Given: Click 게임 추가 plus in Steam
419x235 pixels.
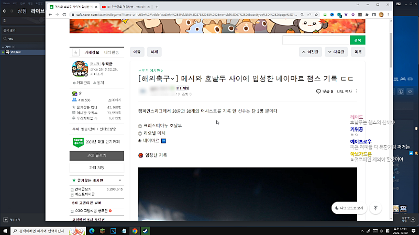Looking at the screenshot, I should pos(12,220).
